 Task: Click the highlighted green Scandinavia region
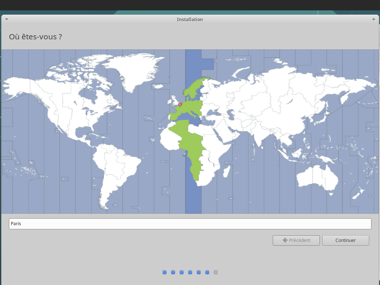(195, 89)
